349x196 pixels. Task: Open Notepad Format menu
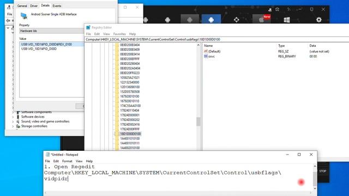[x=67, y=161]
